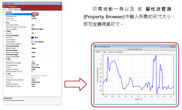Open the Value at x-Coordinate tab

[x=115, y=52]
